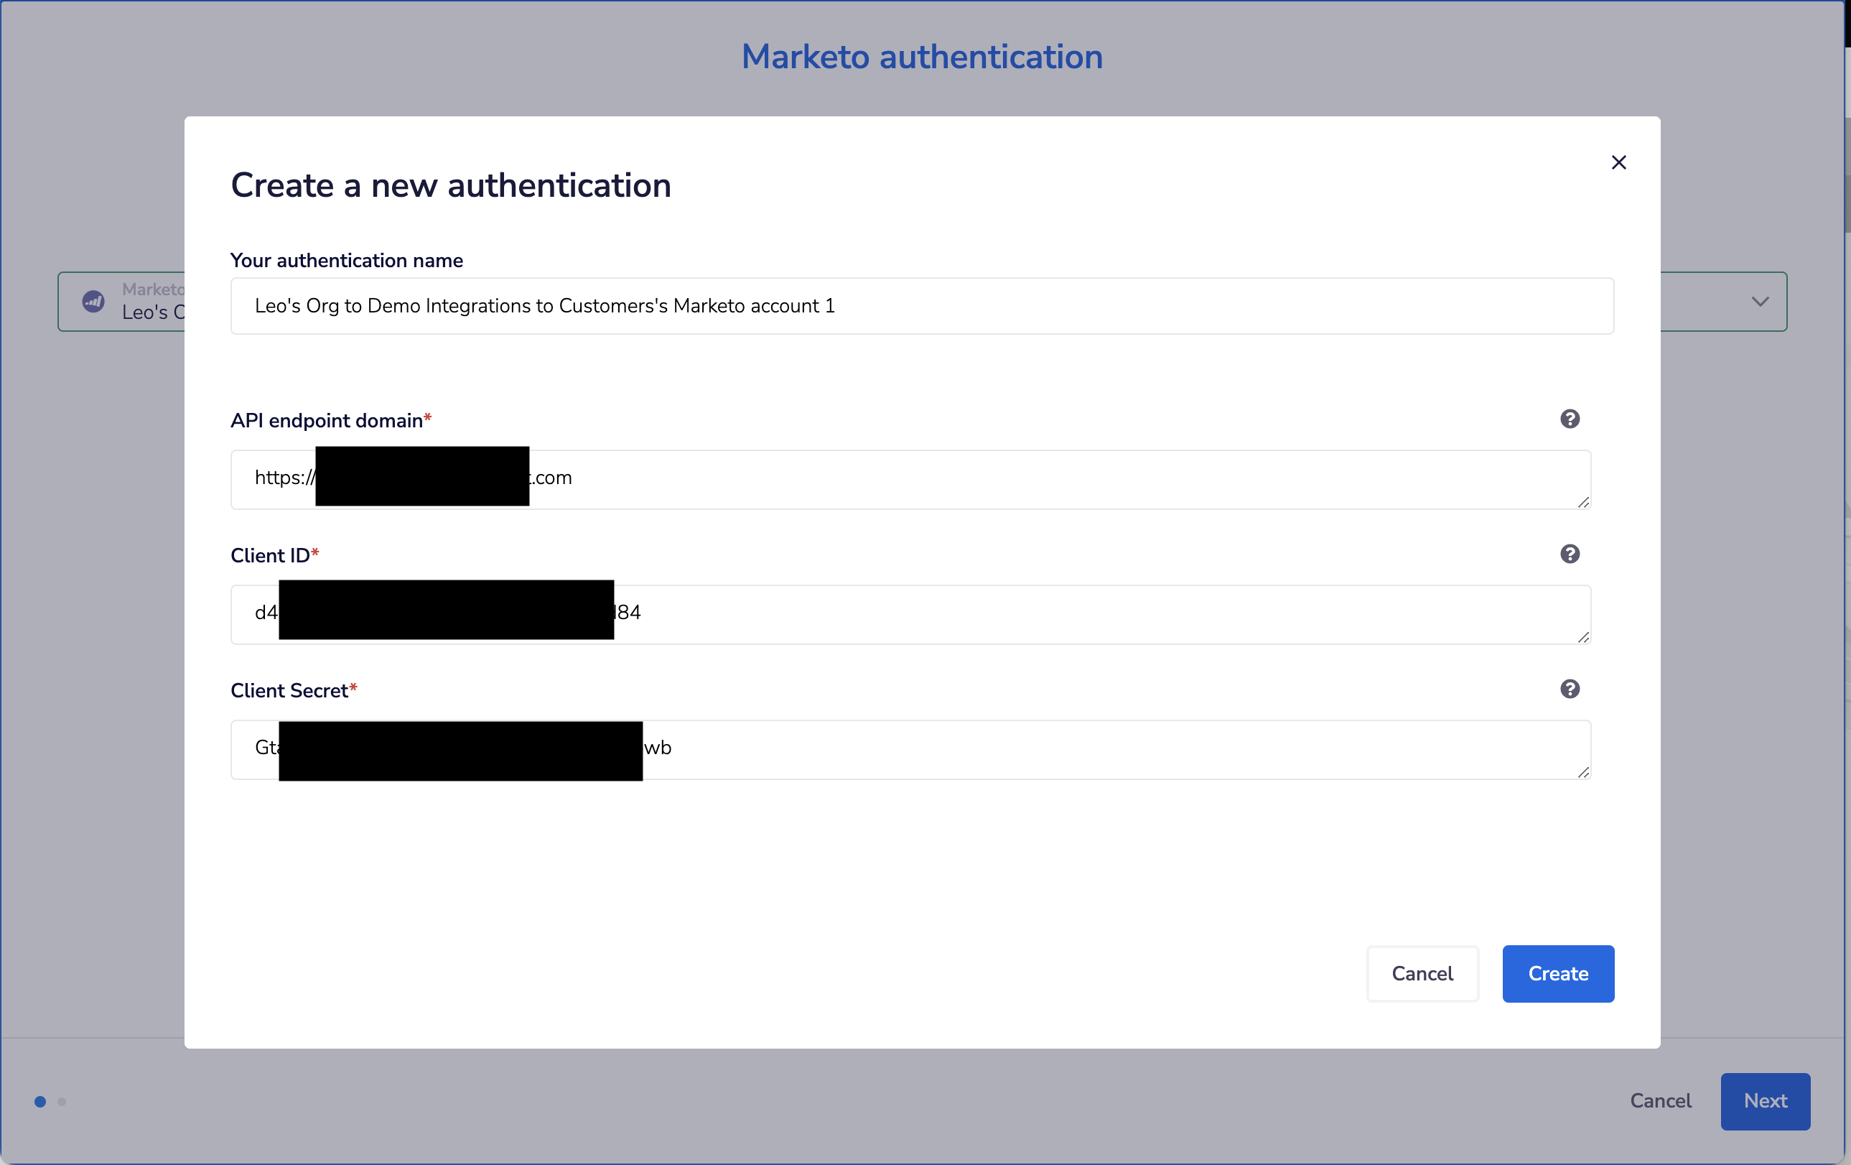Screen dimensions: 1851x1165
Task: Click Cancel in the dialog
Action: pos(1422,973)
